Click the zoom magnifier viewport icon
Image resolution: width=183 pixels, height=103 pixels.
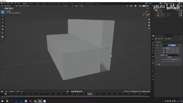tap(149, 20)
